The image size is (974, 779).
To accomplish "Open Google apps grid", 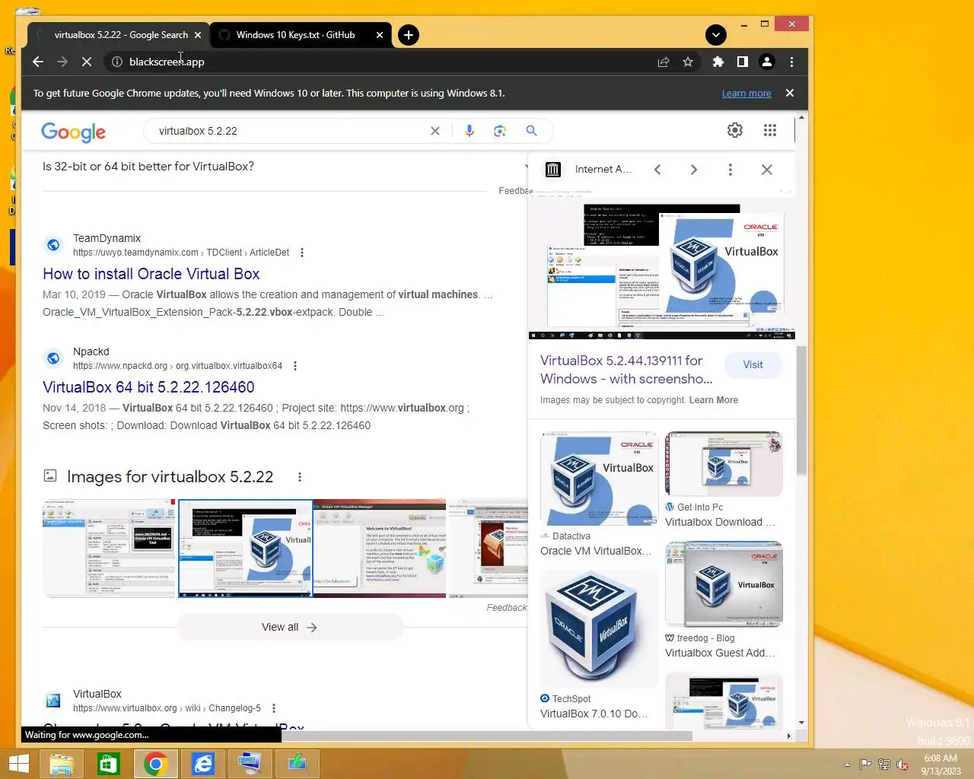I will tap(770, 131).
